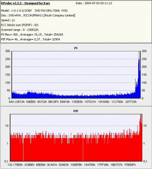The width and height of the screenshot is (152, 169).
Task: Click the 178E8h axis label
Action: 18,165
